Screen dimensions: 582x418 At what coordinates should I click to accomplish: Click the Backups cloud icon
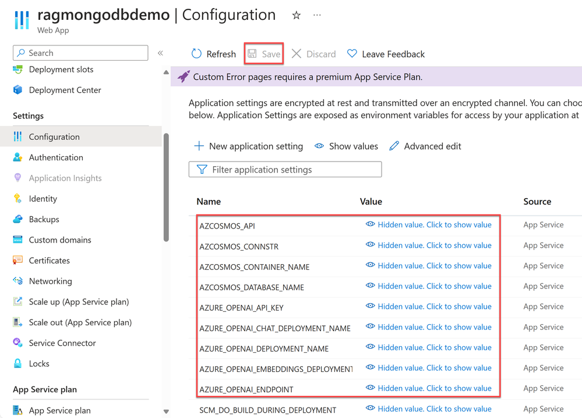click(17, 219)
